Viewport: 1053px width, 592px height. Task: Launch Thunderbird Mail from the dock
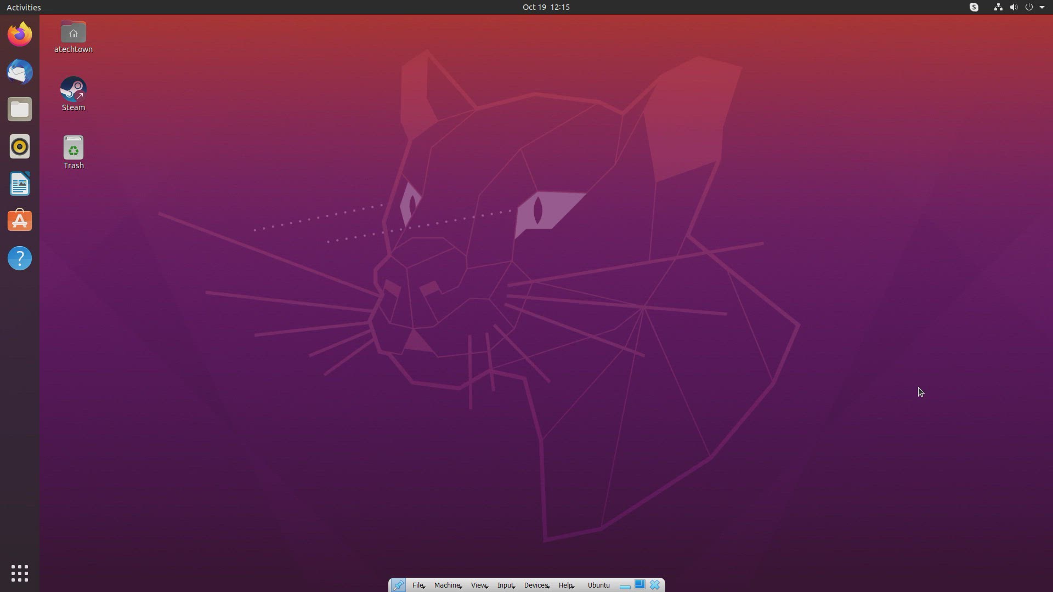click(x=20, y=72)
